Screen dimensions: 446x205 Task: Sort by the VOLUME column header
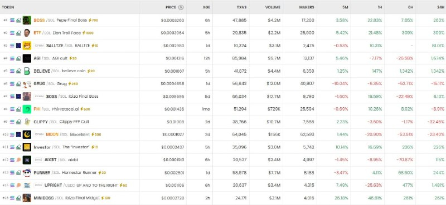click(273, 7)
